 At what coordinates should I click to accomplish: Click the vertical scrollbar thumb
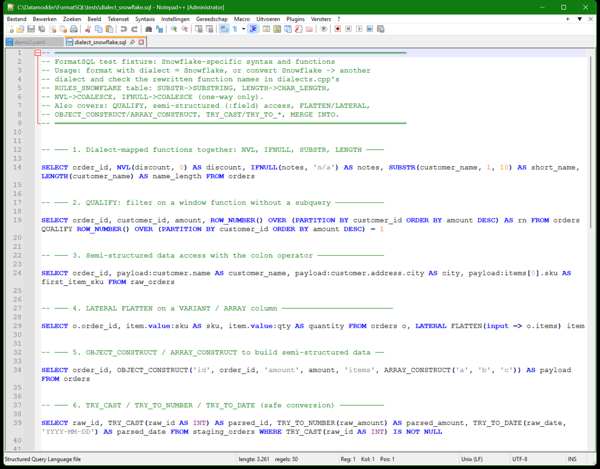click(591, 142)
